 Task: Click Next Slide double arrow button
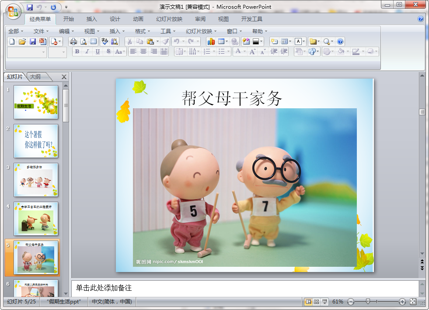pyautogui.click(x=422, y=268)
